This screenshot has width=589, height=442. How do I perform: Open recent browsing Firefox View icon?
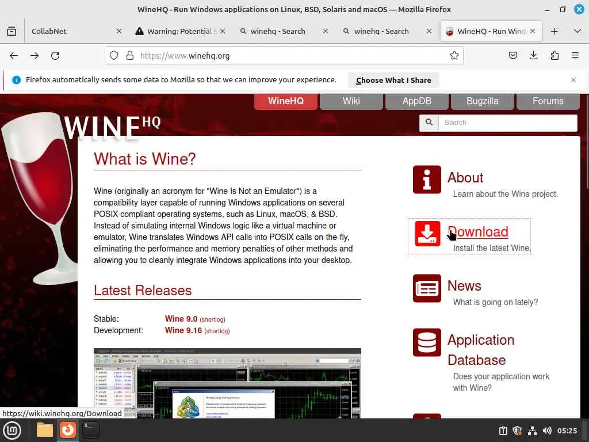12,31
